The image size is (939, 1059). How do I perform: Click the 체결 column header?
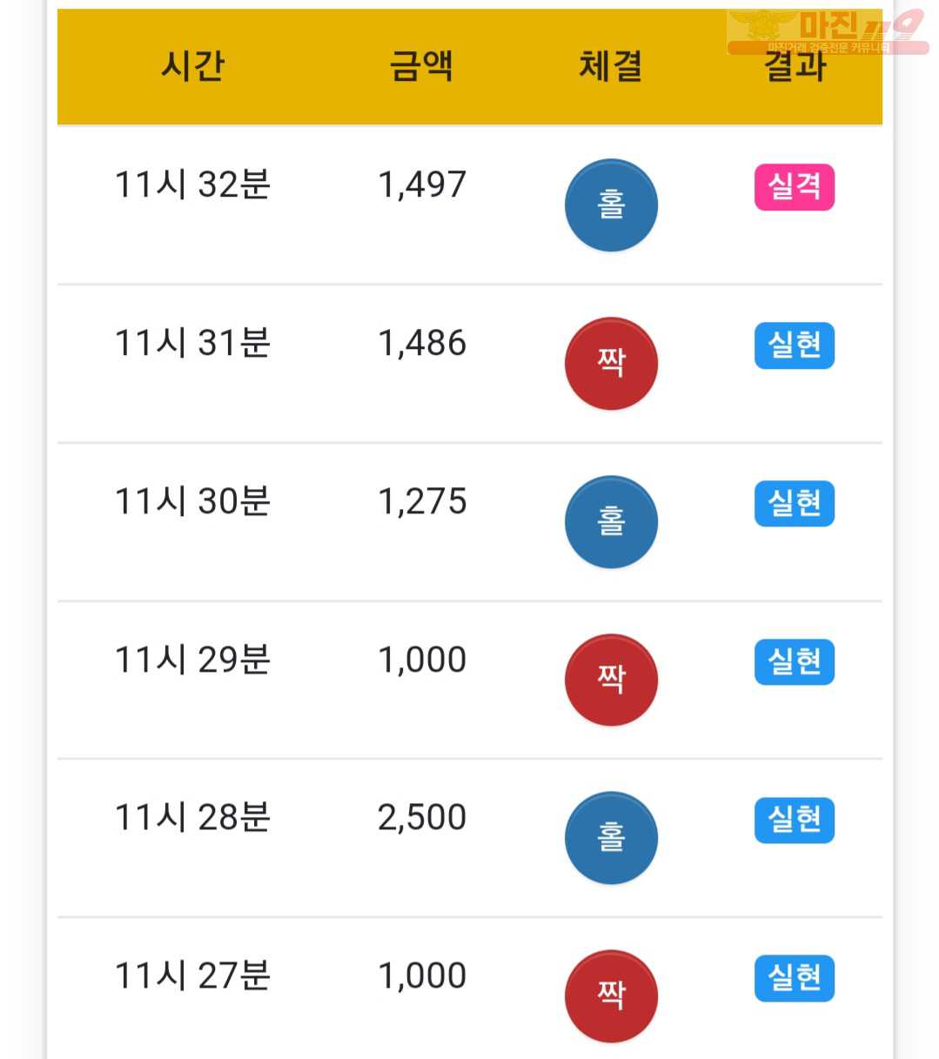coord(611,65)
